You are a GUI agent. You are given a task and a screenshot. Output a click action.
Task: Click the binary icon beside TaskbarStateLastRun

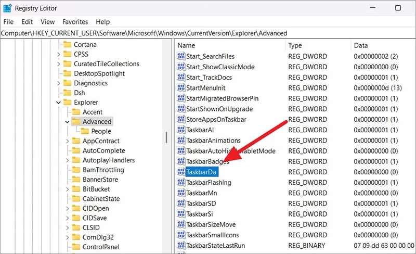tap(181, 246)
